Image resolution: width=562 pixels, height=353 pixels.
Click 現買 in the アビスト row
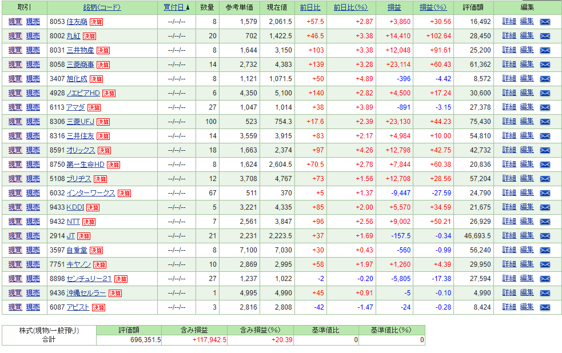coord(15,307)
